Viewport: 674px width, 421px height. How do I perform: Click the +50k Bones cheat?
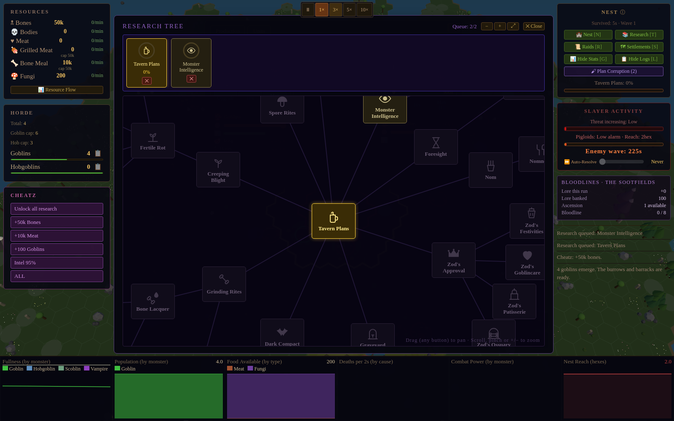pos(57,222)
